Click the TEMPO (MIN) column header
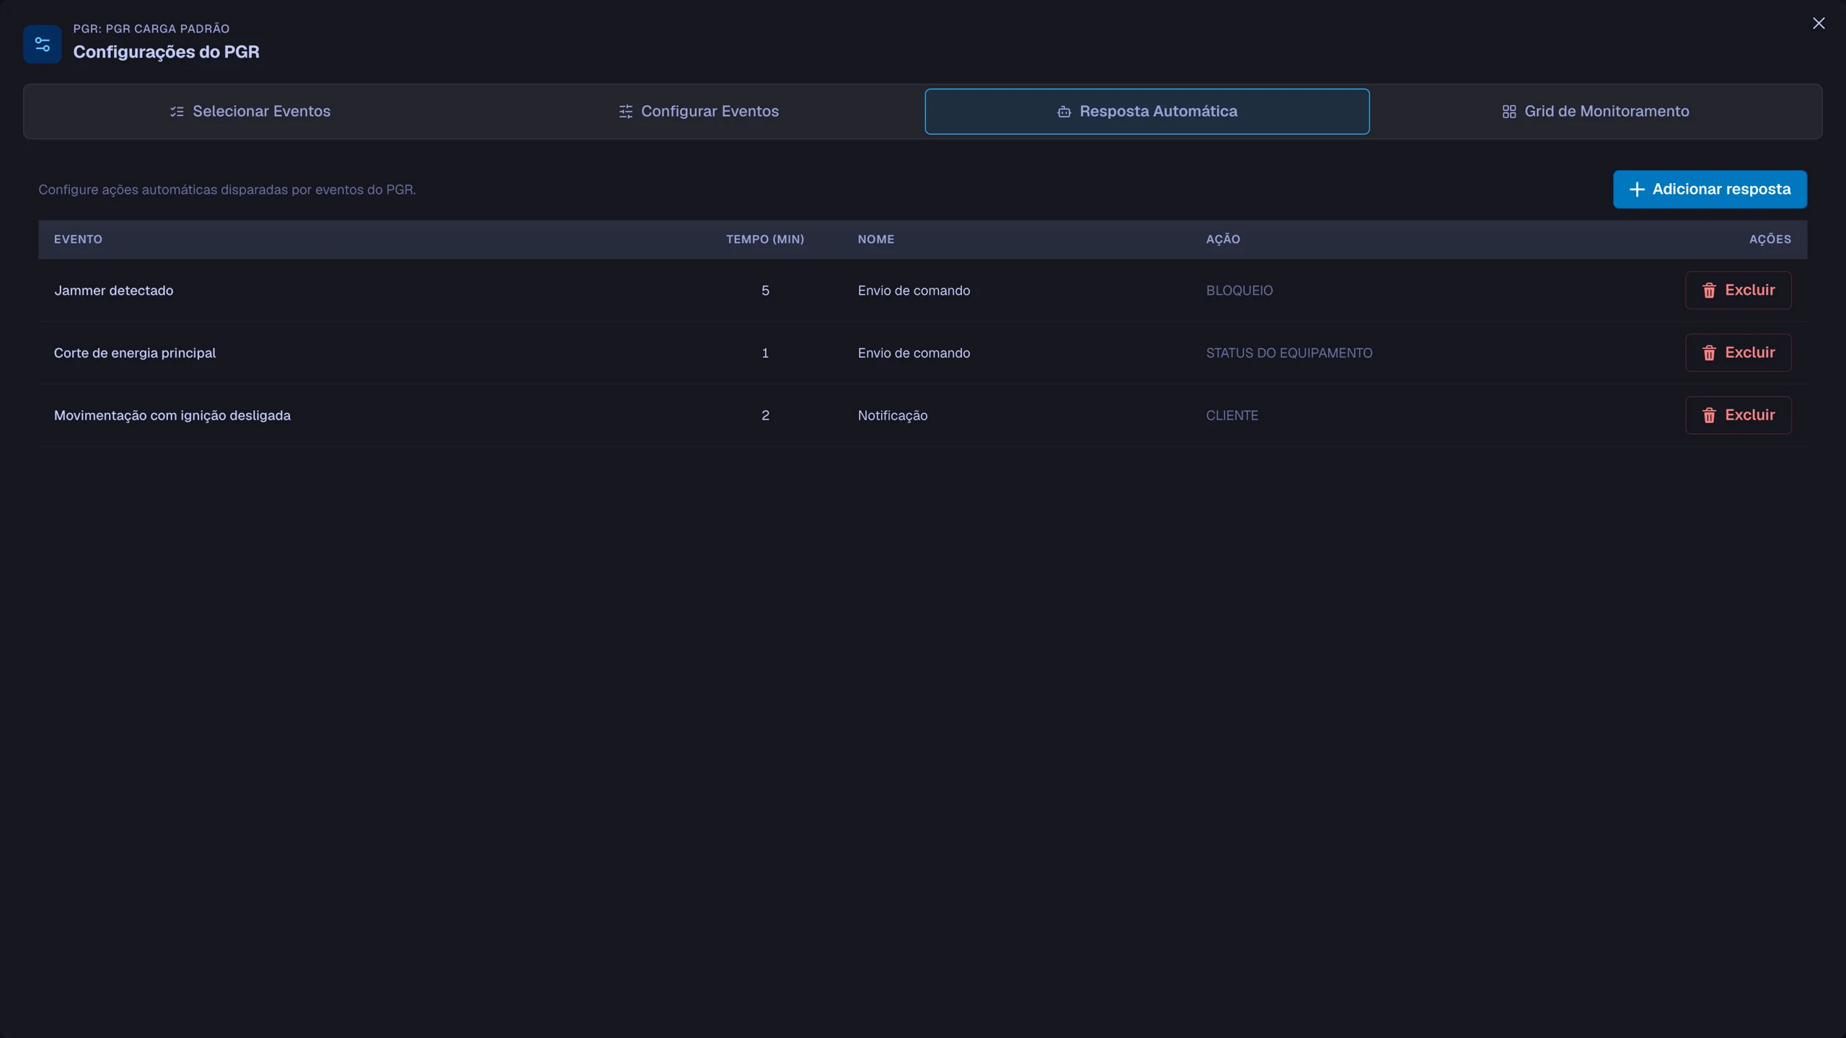The width and height of the screenshot is (1846, 1038). click(x=765, y=239)
